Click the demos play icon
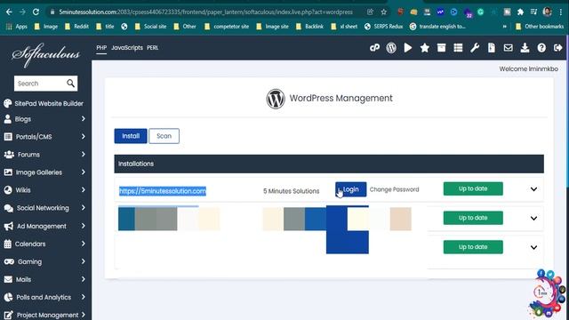 click(408, 48)
